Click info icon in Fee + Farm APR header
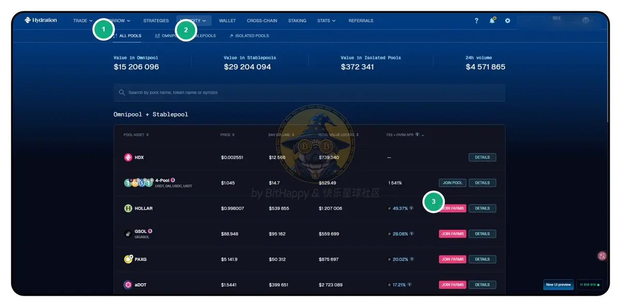This screenshot has width=621, height=307. click(417, 135)
